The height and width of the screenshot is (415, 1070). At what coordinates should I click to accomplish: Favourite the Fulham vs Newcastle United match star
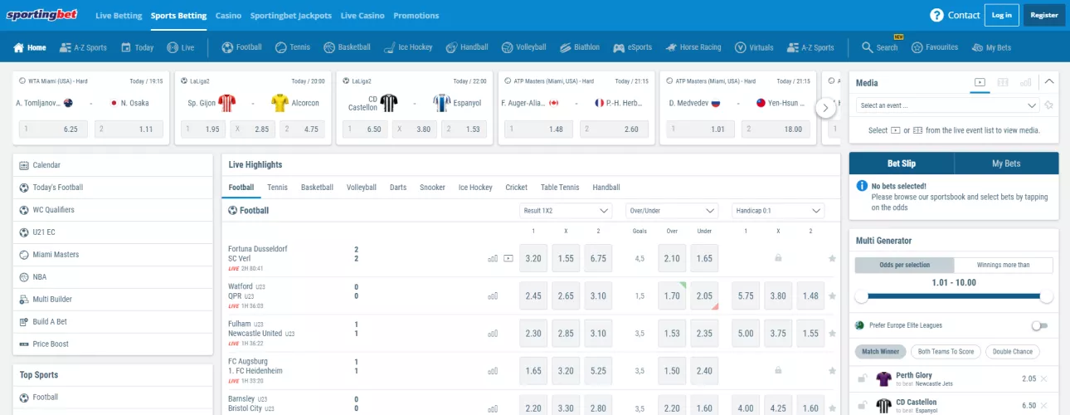click(x=832, y=333)
